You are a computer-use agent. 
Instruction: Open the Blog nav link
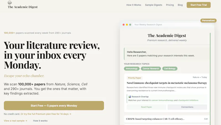(180, 5)
